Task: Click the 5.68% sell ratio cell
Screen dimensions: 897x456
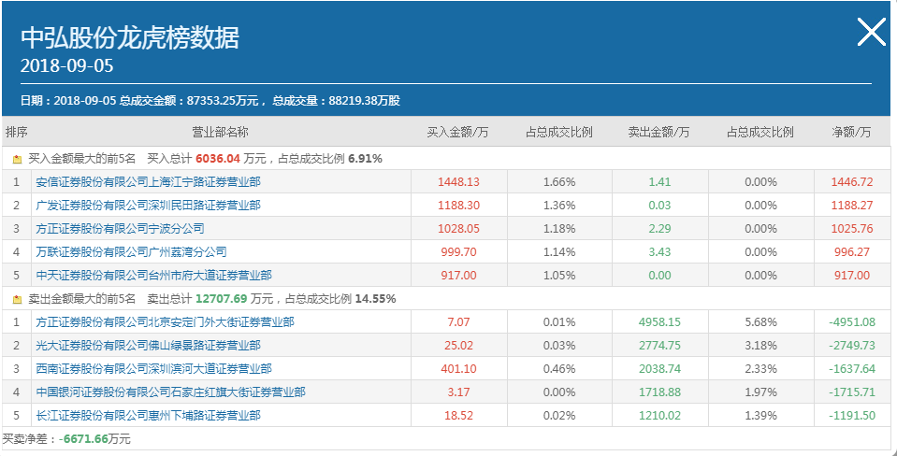Action: click(760, 322)
